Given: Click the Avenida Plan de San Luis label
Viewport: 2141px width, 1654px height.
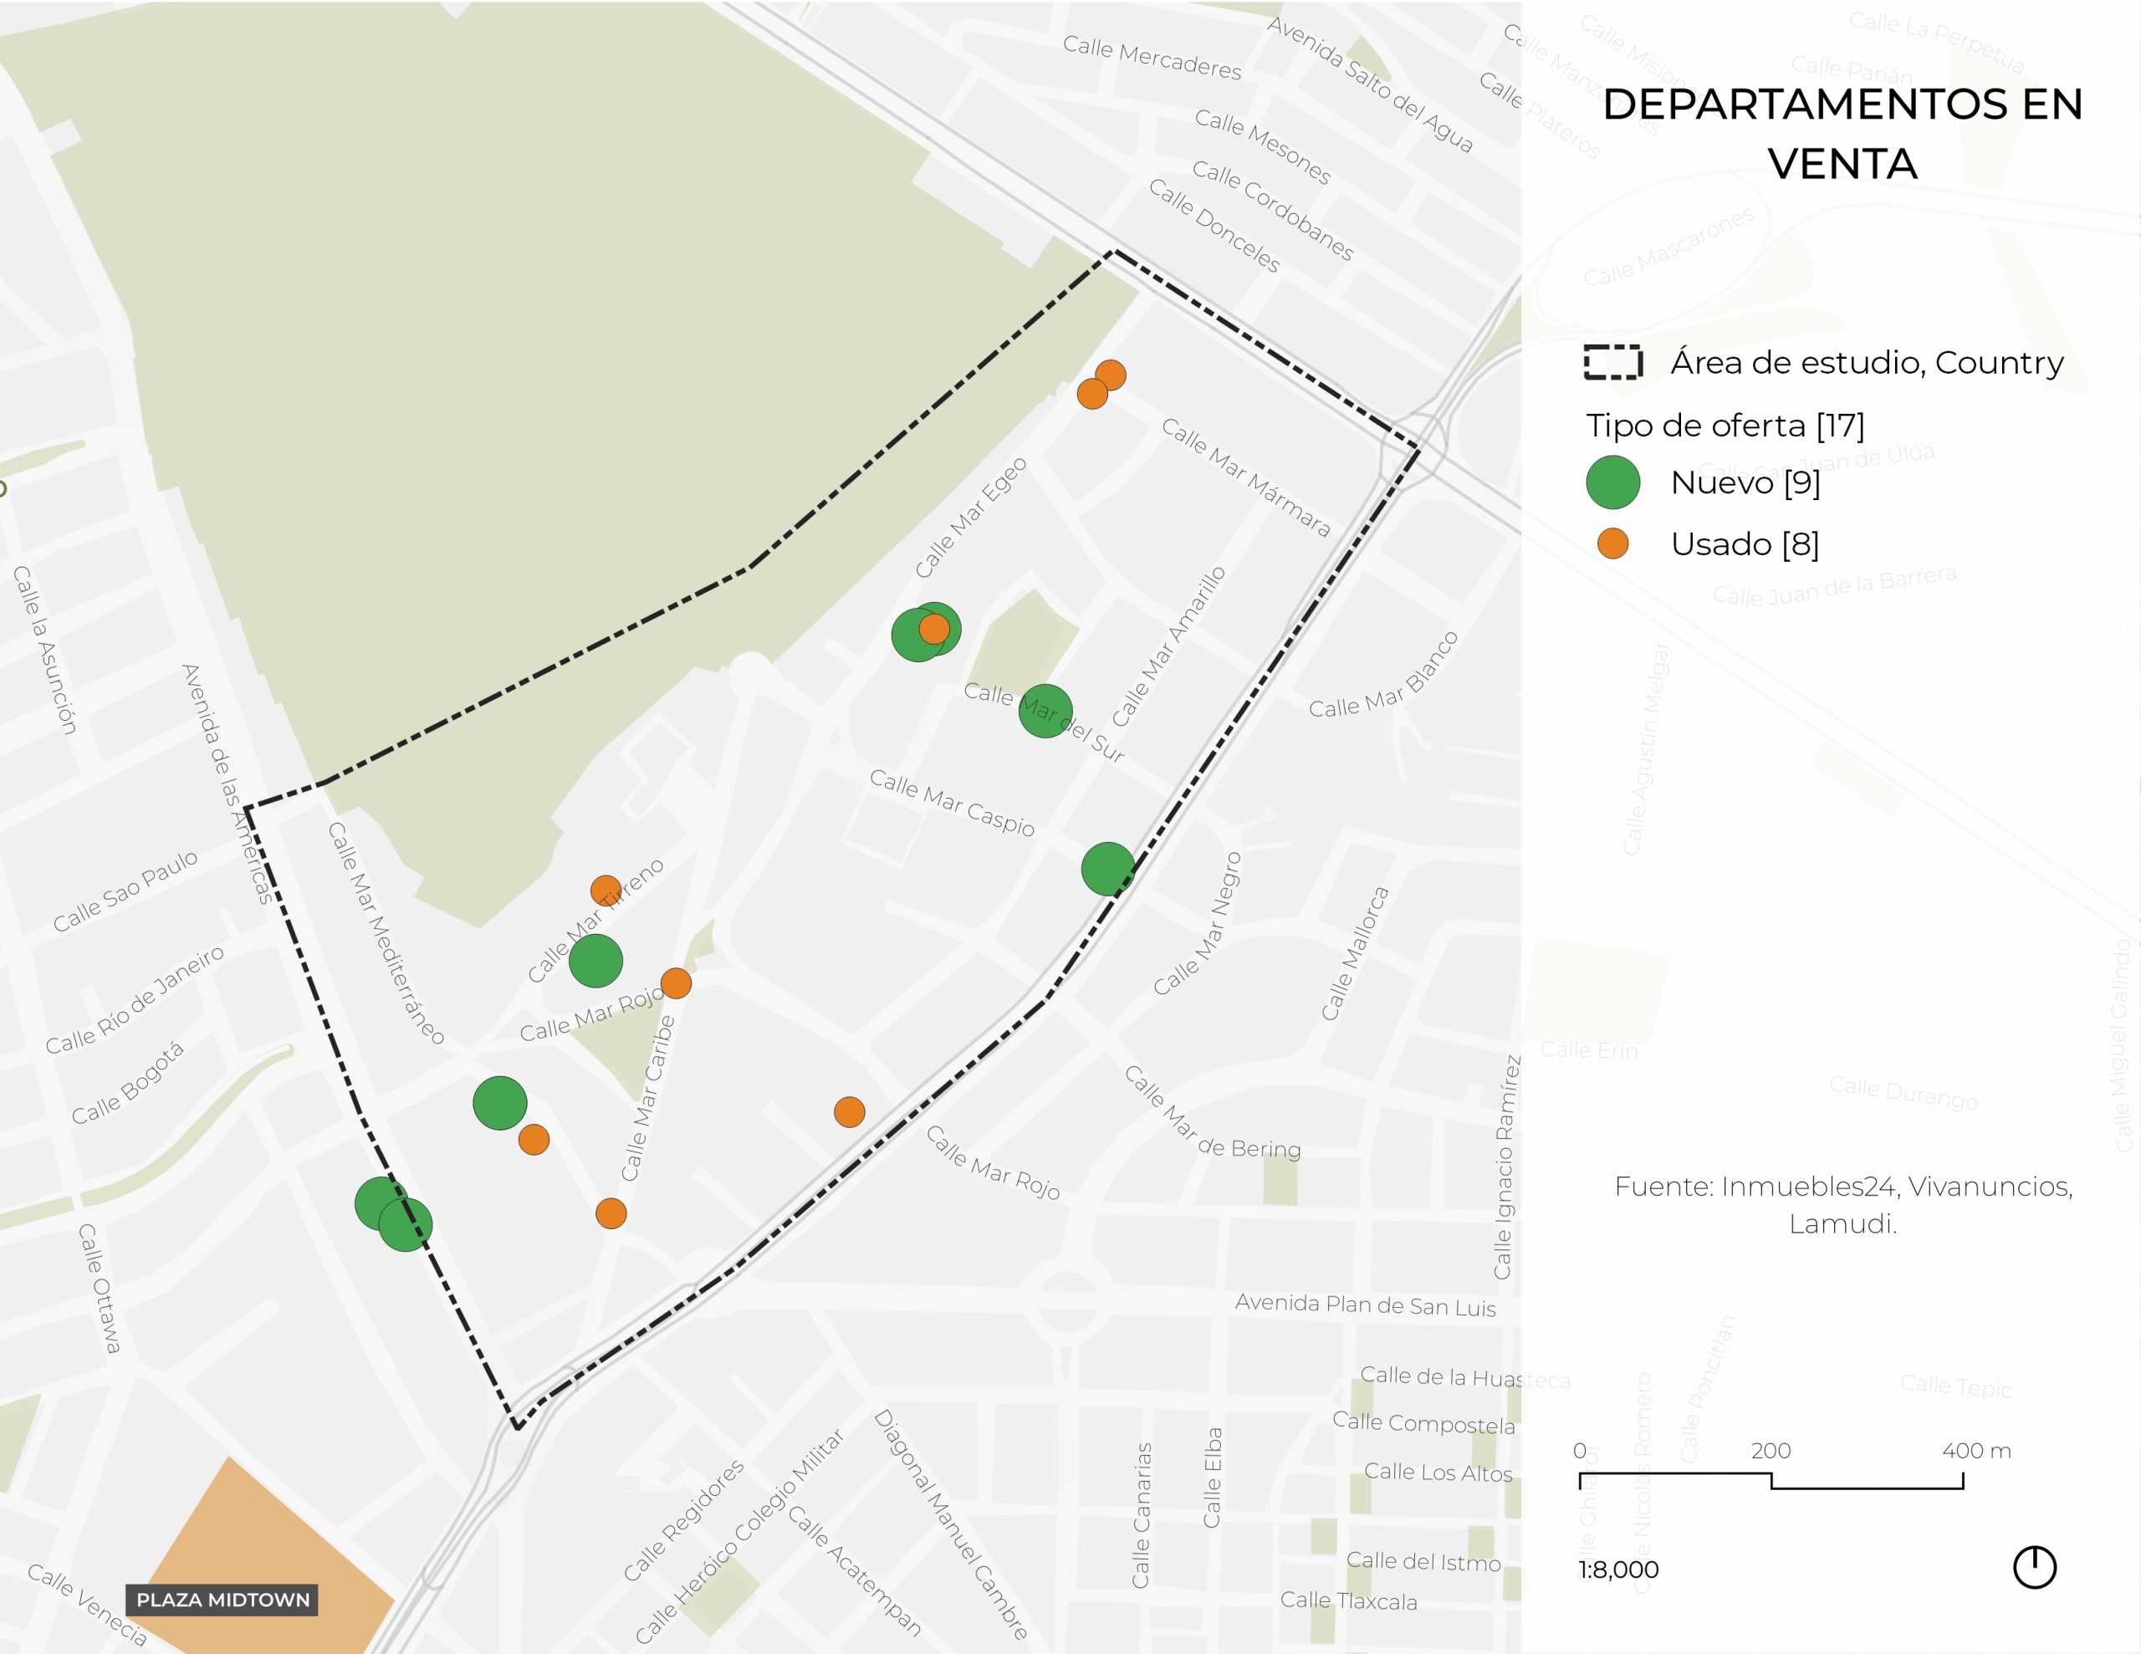Looking at the screenshot, I should coord(1365,1305).
